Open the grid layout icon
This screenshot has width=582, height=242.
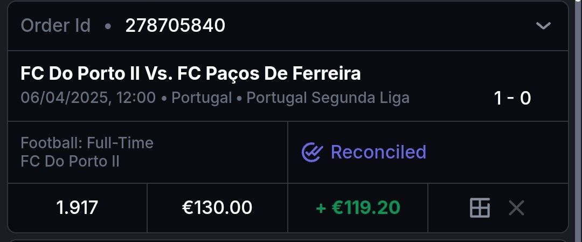pos(480,208)
